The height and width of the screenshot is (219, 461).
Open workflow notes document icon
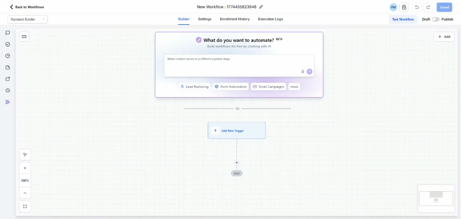pyautogui.click(x=404, y=7)
